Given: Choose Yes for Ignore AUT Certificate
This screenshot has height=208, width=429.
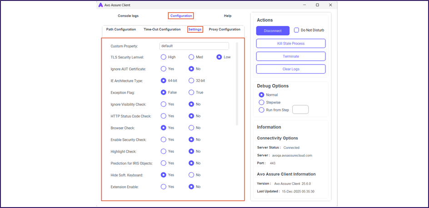Looking at the screenshot, I should point(164,69).
